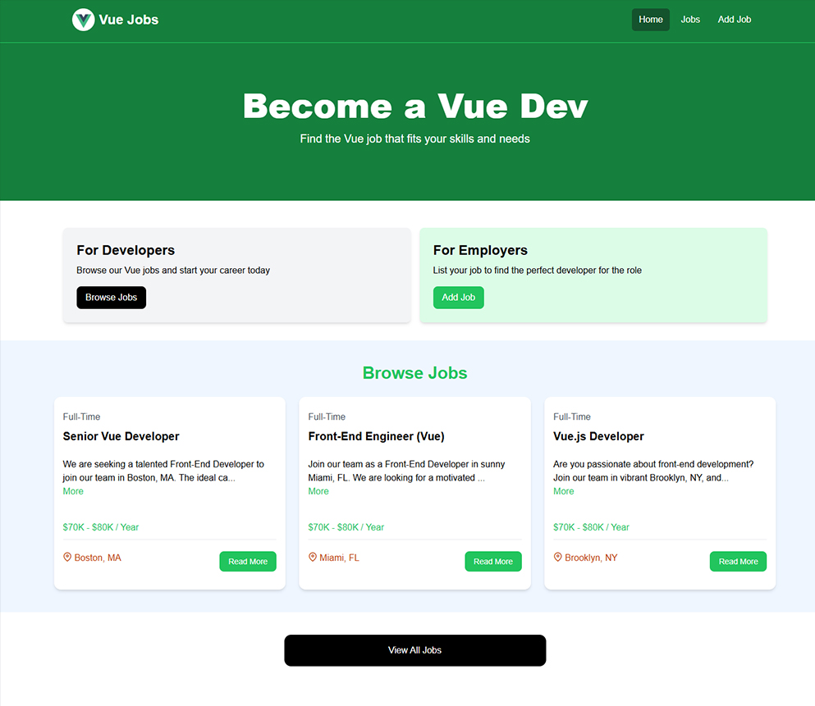This screenshot has height=706, width=815.
Task: Open Add Job in the navbar
Action: click(x=734, y=20)
